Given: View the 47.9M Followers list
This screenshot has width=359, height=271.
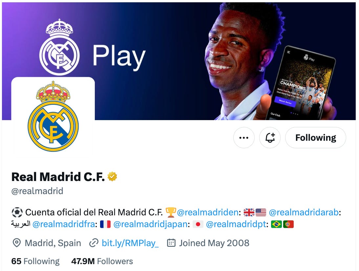Looking at the screenshot, I should tap(102, 261).
